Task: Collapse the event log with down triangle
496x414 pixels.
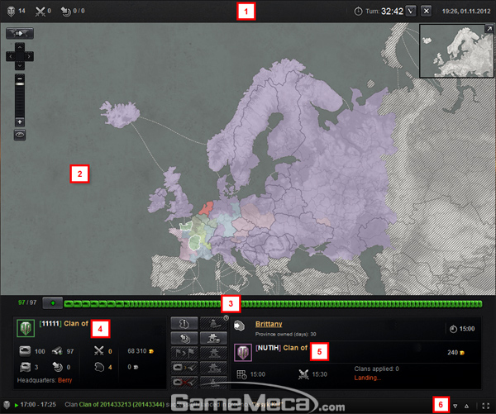Action: click(455, 406)
